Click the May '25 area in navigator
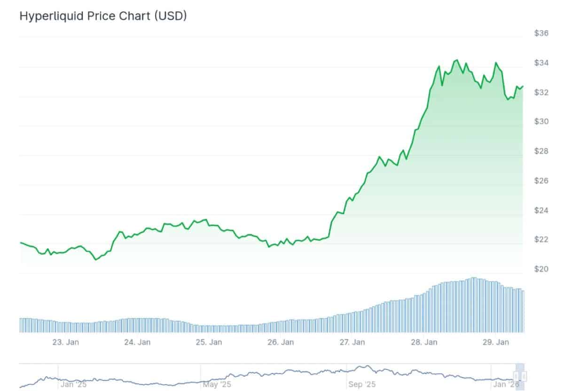Image resolution: width=564 pixels, height=391 pixels. coord(217,384)
